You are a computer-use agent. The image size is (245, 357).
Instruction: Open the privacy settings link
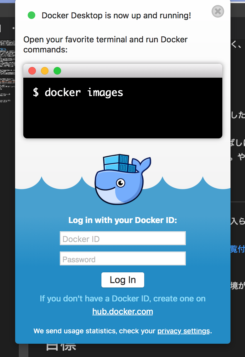click(x=184, y=331)
